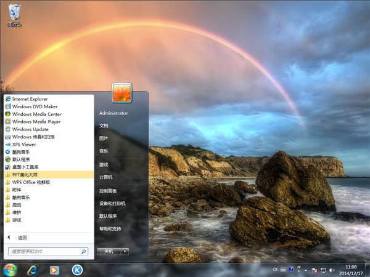Open the arrow next to 关机 button

(125, 251)
